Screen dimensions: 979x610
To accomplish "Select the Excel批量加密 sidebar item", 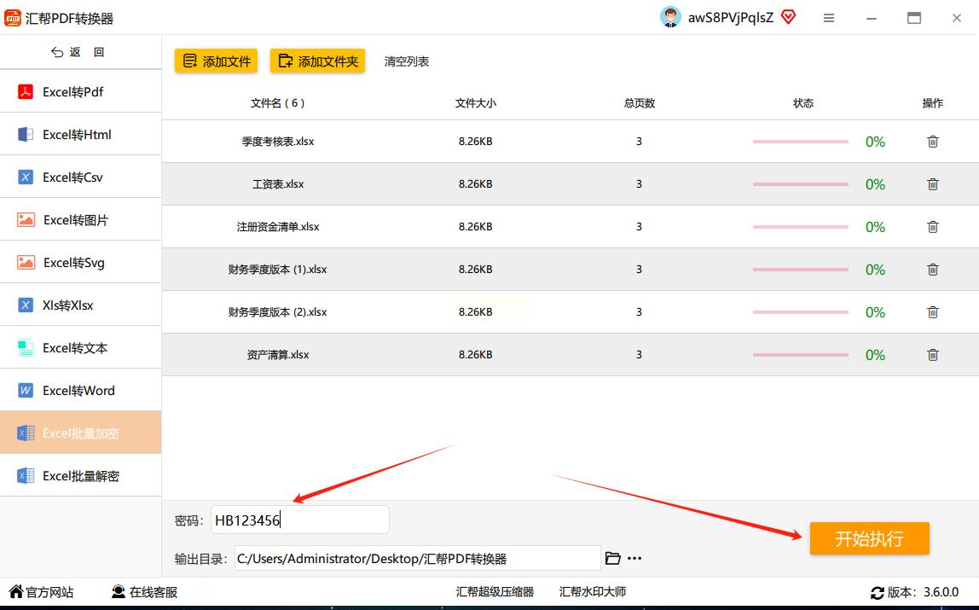I will pyautogui.click(x=80, y=433).
